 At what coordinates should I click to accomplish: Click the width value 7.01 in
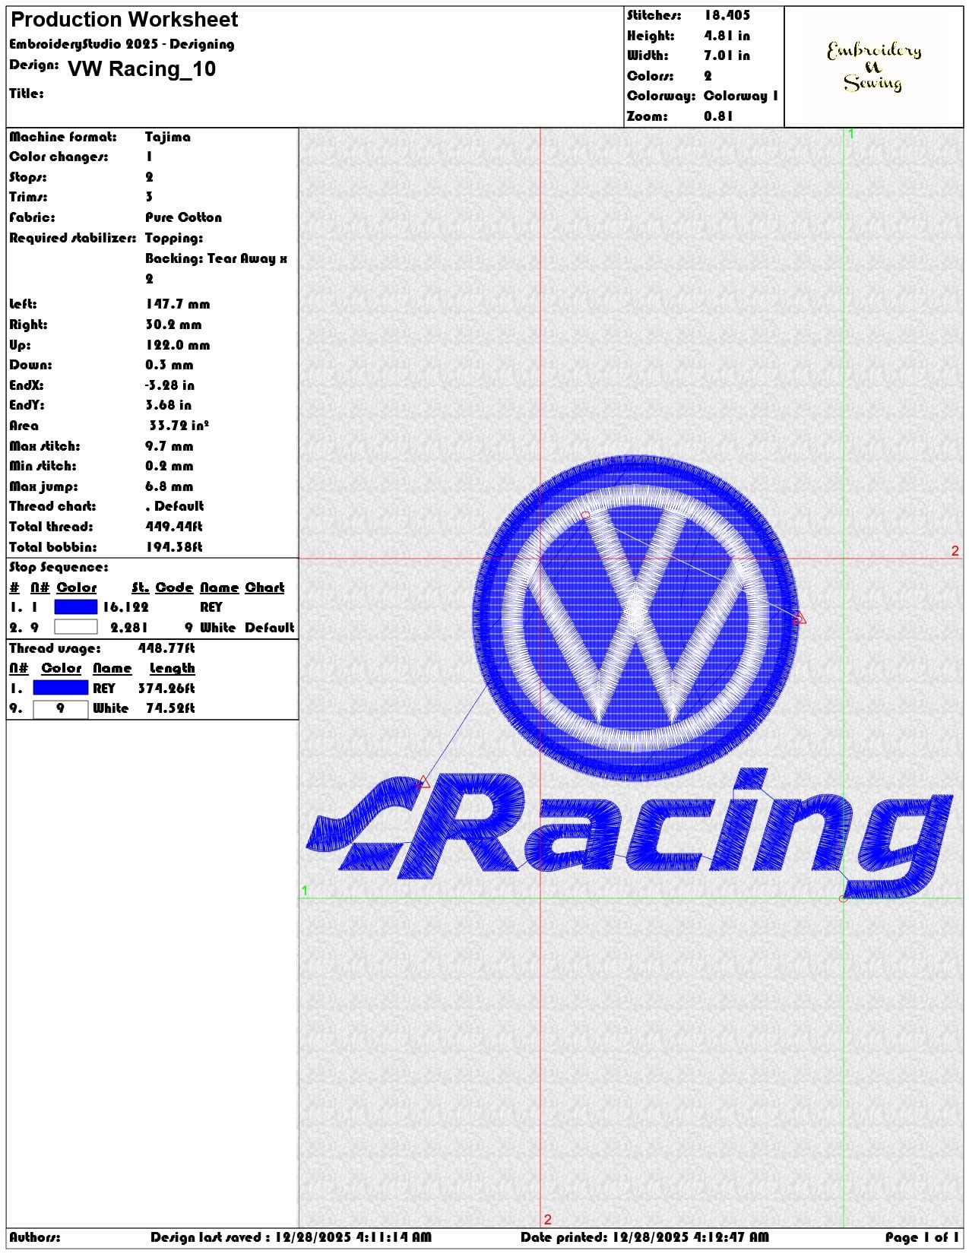point(727,55)
